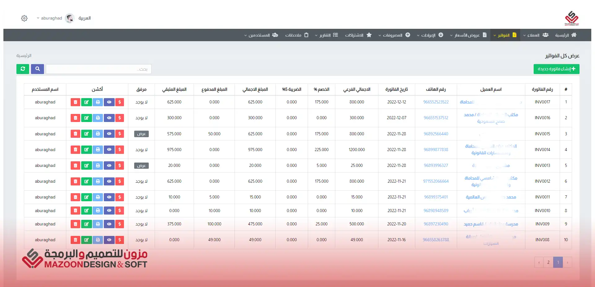Screen dimensions: 595x287
Task: Delete invoice INV008 with red trash icon
Action: (75, 240)
